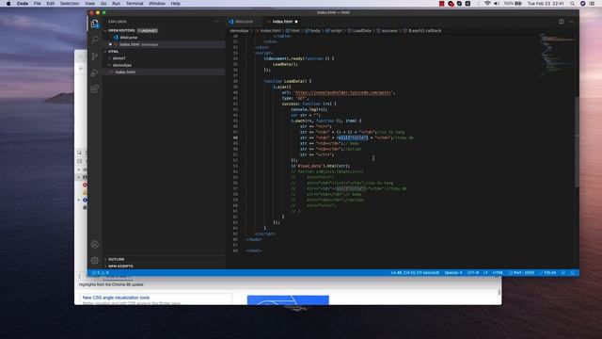Open the Terminal menu
The width and height of the screenshot is (602, 339).
pos(135,4)
